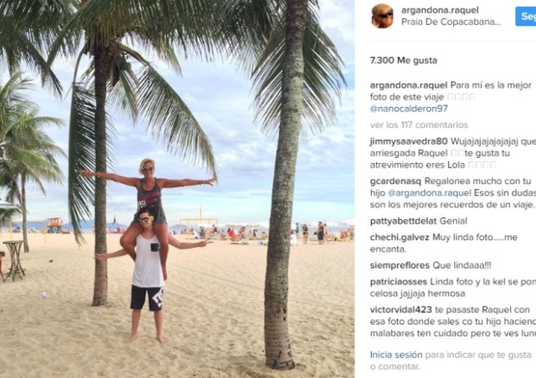536x378 pixels.
Task: Open pattyabettdelat commenter profile
Action: [403, 221]
